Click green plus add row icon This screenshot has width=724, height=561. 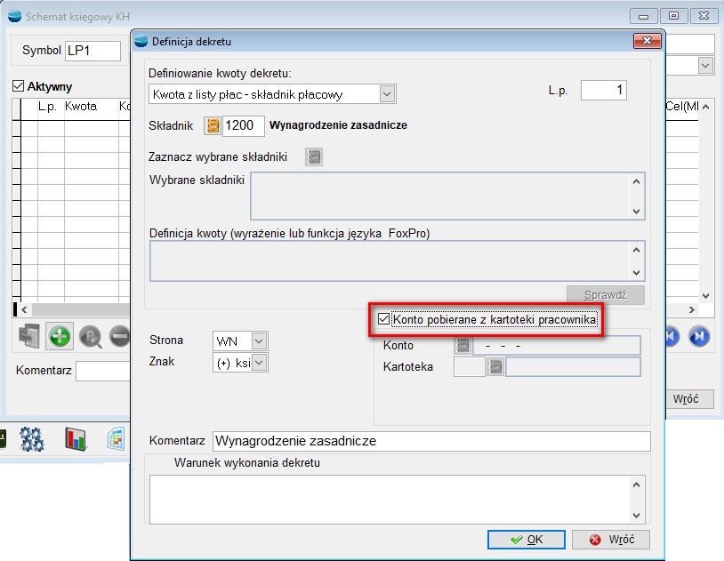59,336
